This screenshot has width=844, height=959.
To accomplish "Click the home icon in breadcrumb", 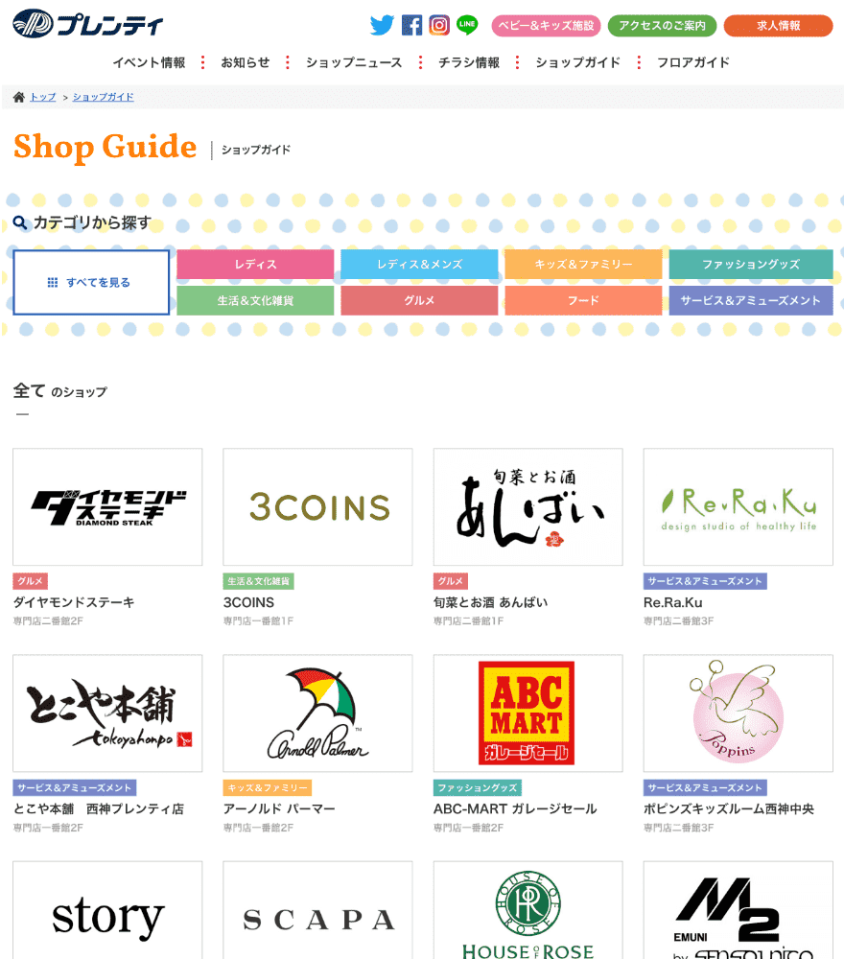I will [x=19, y=97].
